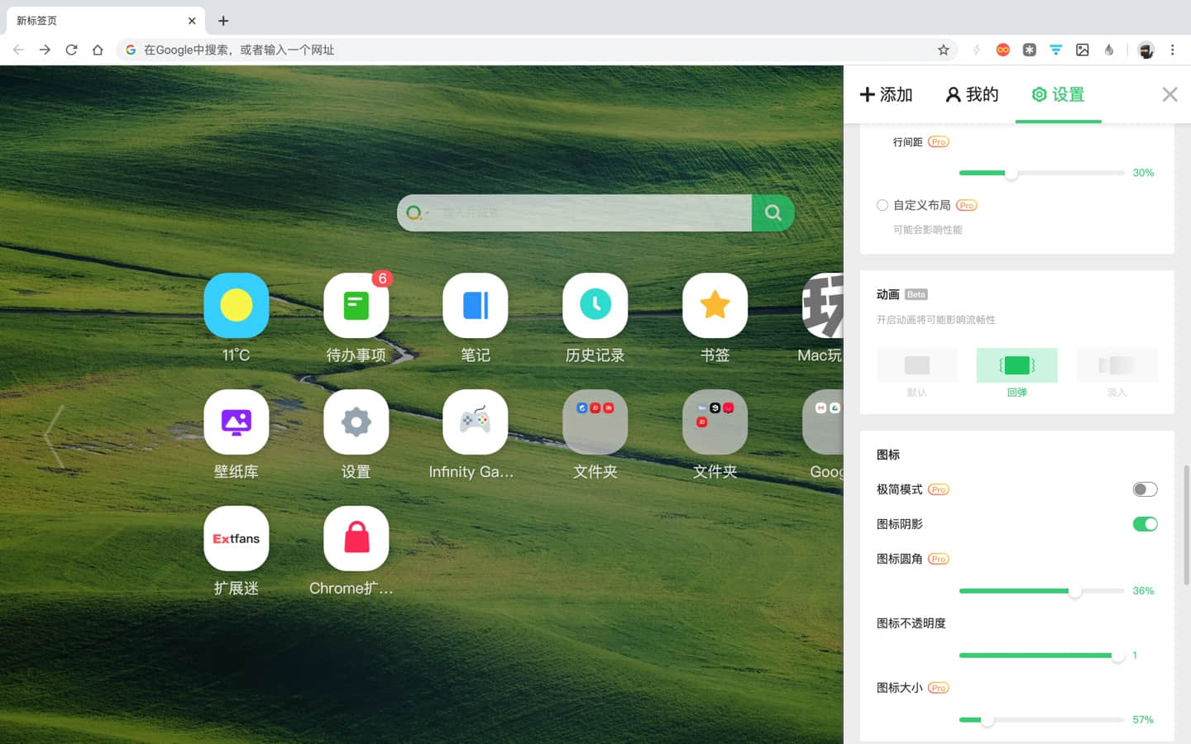Toggle the 极简模式 switch
This screenshot has width=1191, height=744.
[x=1145, y=489]
